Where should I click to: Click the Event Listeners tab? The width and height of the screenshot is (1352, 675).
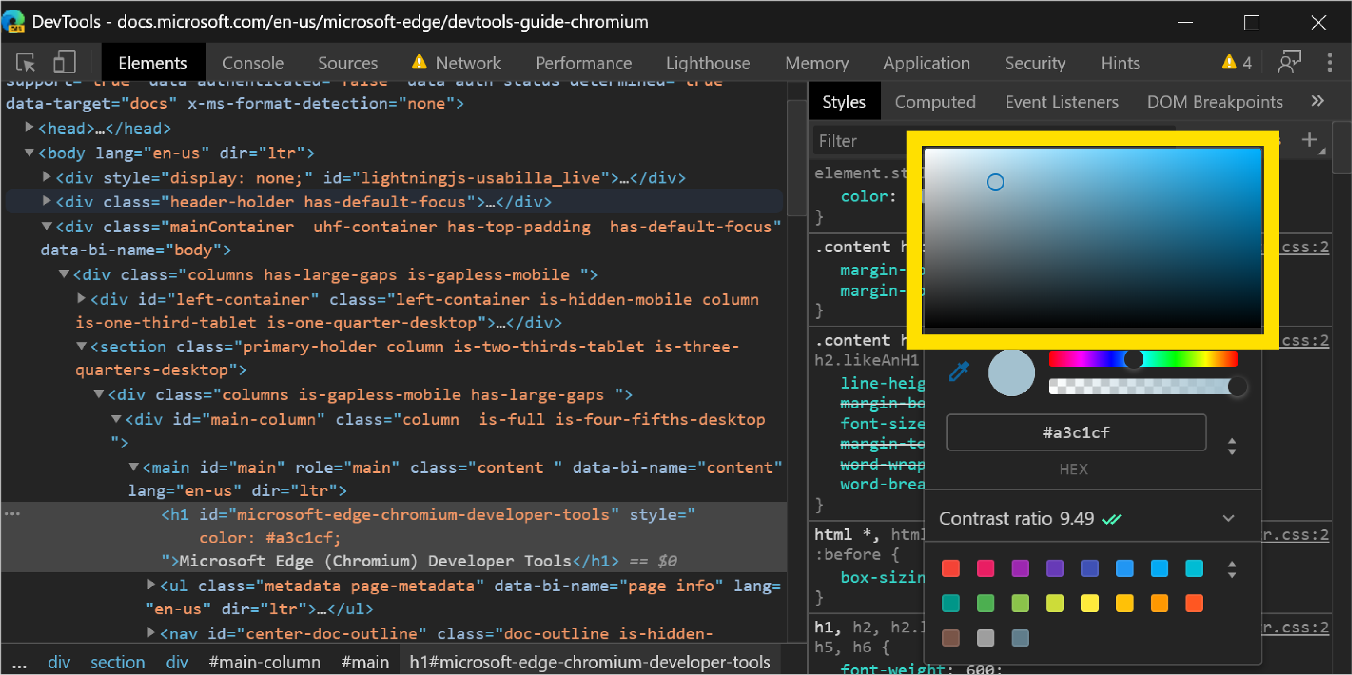pos(1062,102)
